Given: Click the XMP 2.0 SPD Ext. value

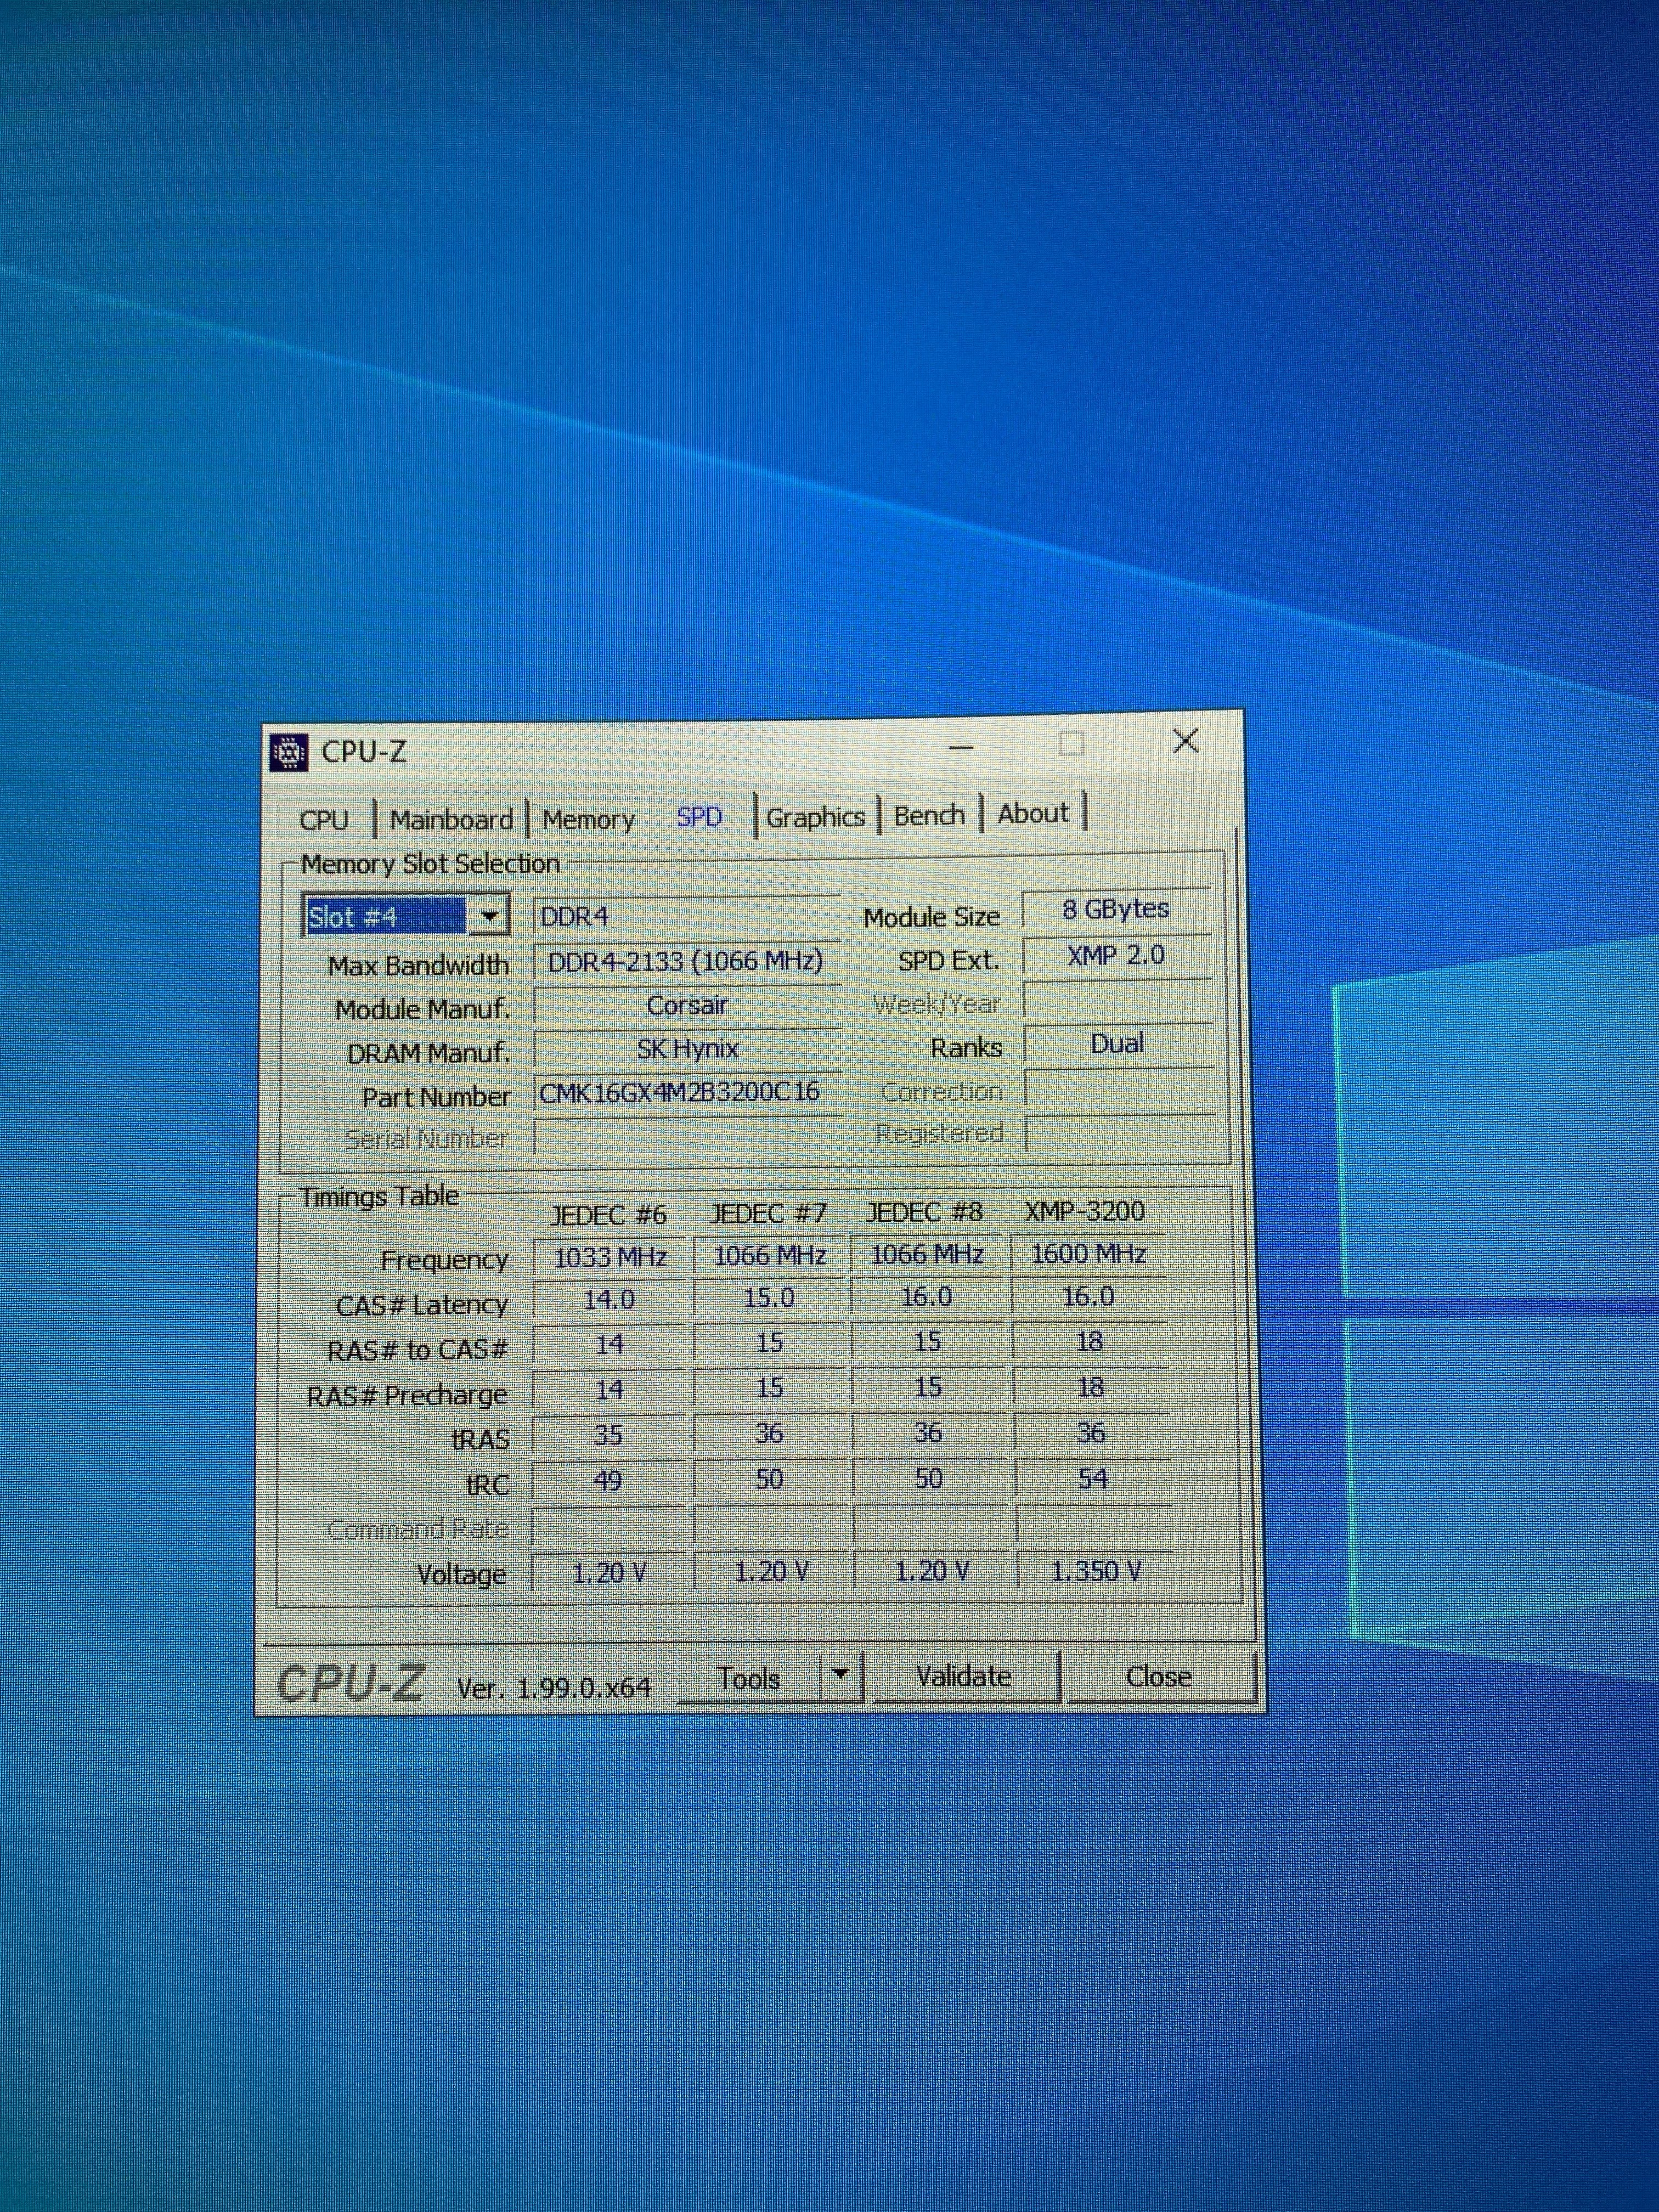Looking at the screenshot, I should [x=1116, y=955].
